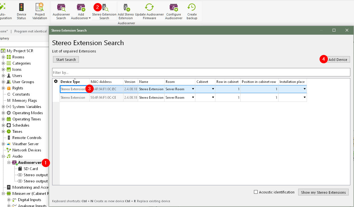
Task: Open Room dropdown for MAC ending 0C:BC
Action: coord(193,89)
